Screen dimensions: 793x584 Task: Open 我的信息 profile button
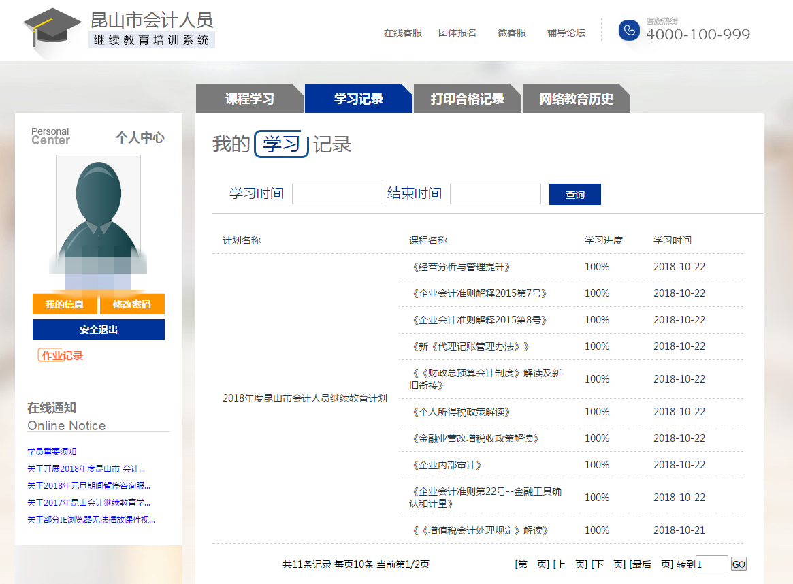tap(65, 304)
